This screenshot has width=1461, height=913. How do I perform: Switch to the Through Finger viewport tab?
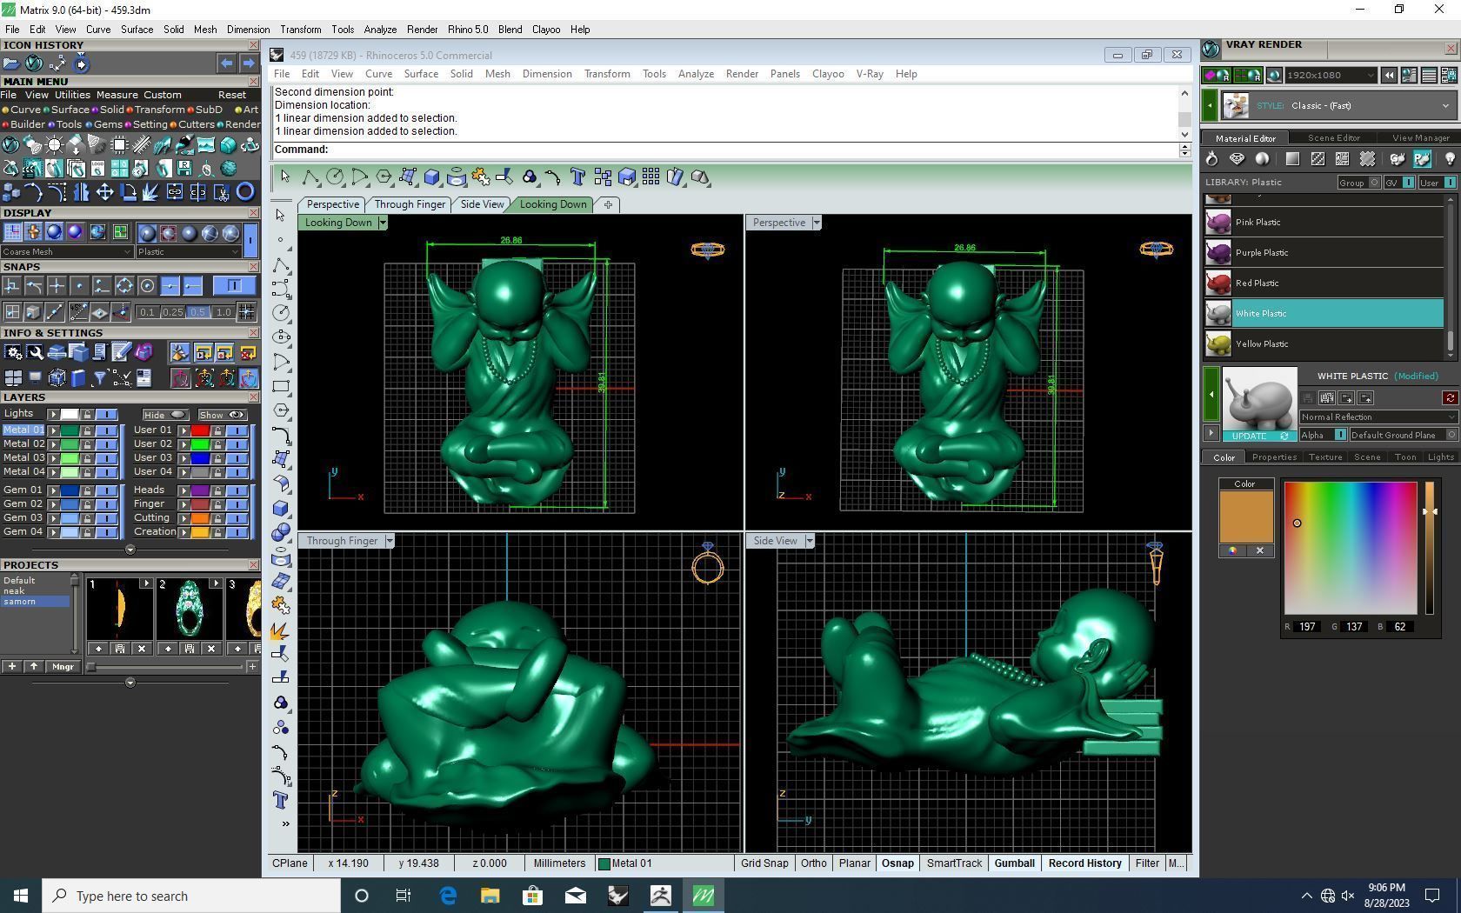click(x=410, y=204)
